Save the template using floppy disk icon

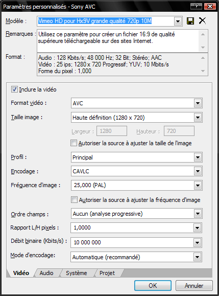[x=190, y=21]
